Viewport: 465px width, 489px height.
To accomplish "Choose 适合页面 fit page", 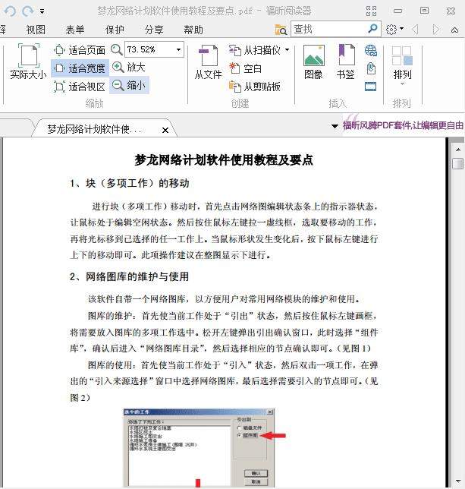I will [80, 50].
